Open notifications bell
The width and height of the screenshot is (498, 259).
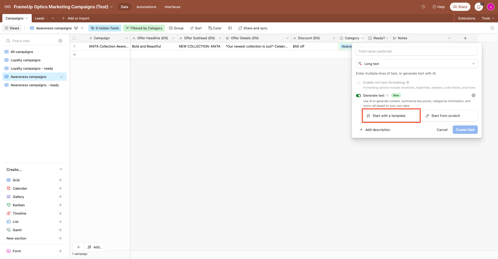478,7
